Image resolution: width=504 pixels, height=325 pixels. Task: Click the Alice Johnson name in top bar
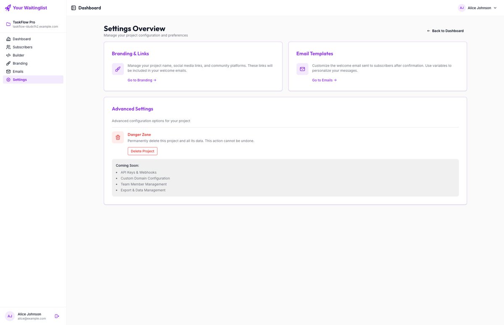479,8
